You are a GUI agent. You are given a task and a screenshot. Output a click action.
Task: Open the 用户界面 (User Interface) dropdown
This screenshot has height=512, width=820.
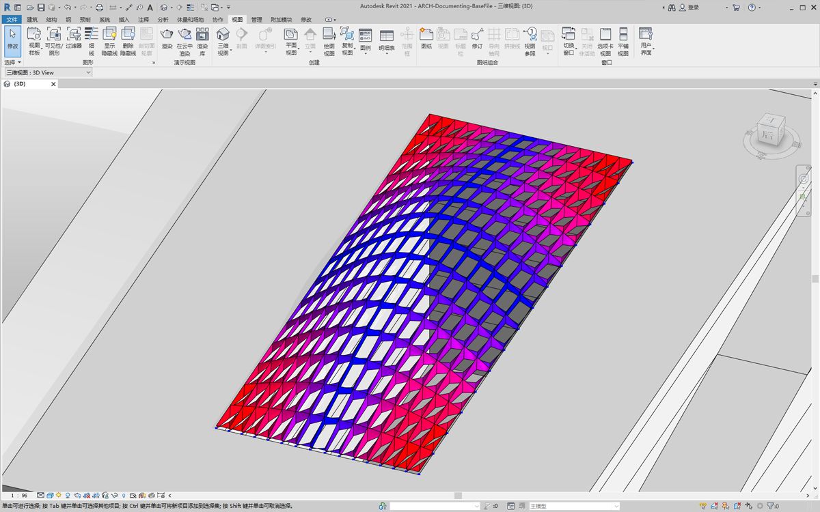646,41
